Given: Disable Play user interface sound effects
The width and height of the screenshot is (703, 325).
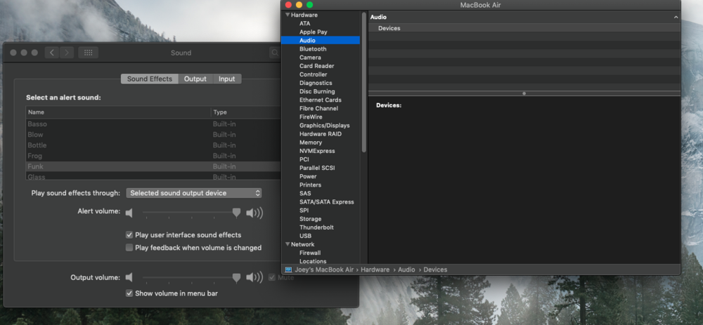Looking at the screenshot, I should 129,235.
